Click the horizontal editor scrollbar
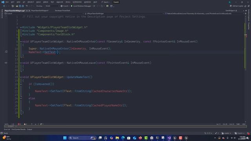251x141 pixels. click(125, 126)
